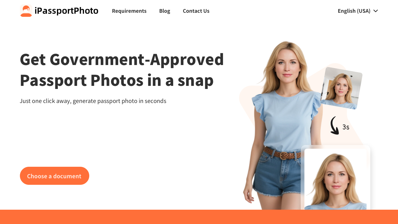Image resolution: width=398 pixels, height=224 pixels.
Task: Click the 3s time label
Action: [x=346, y=127]
